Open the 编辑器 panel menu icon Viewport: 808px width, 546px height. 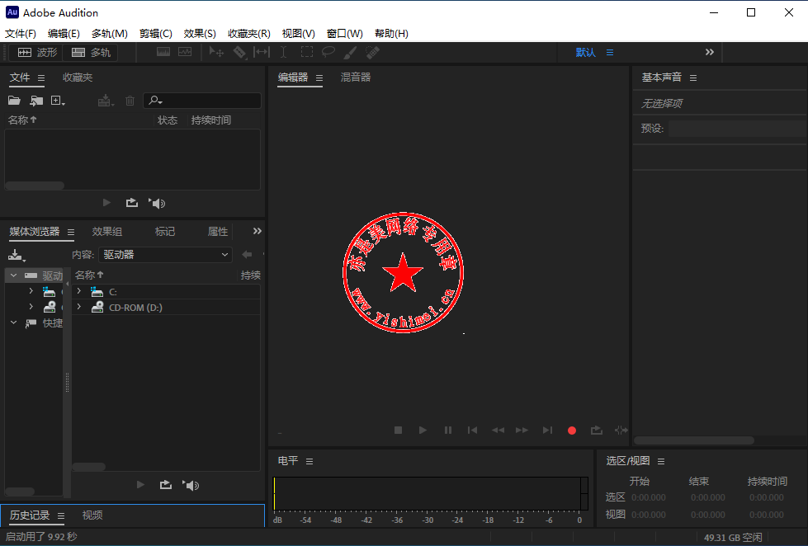click(x=319, y=78)
